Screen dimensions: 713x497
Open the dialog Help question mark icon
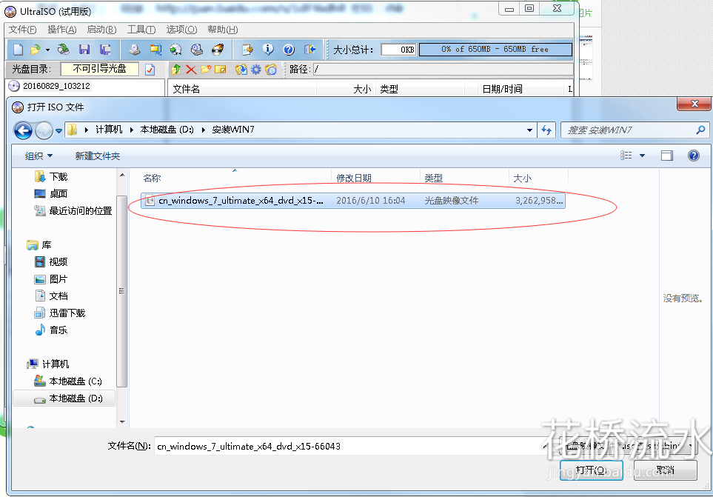693,156
